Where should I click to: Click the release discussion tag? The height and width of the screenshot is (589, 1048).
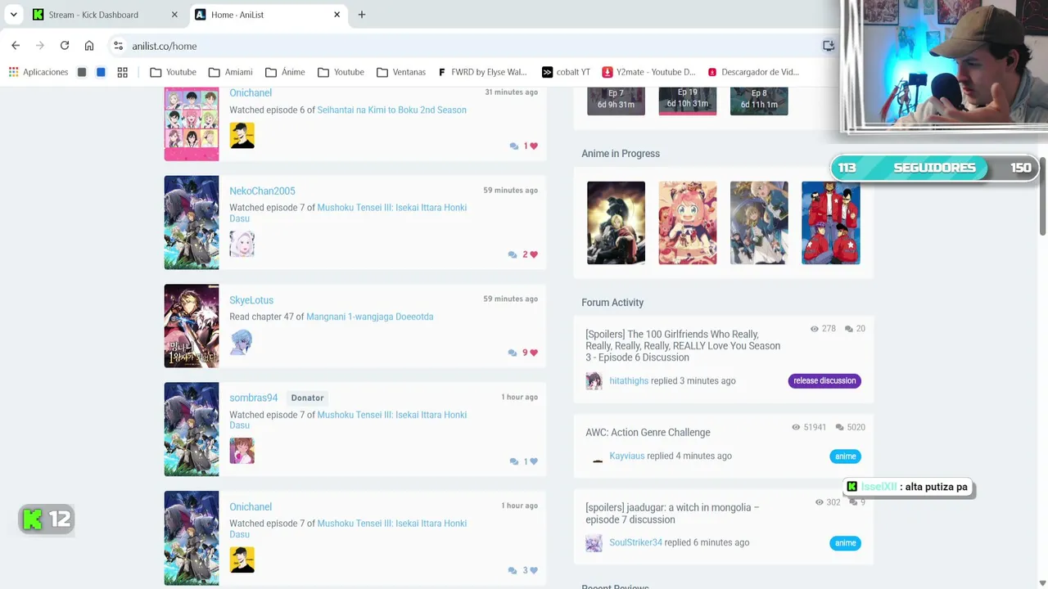pos(824,380)
